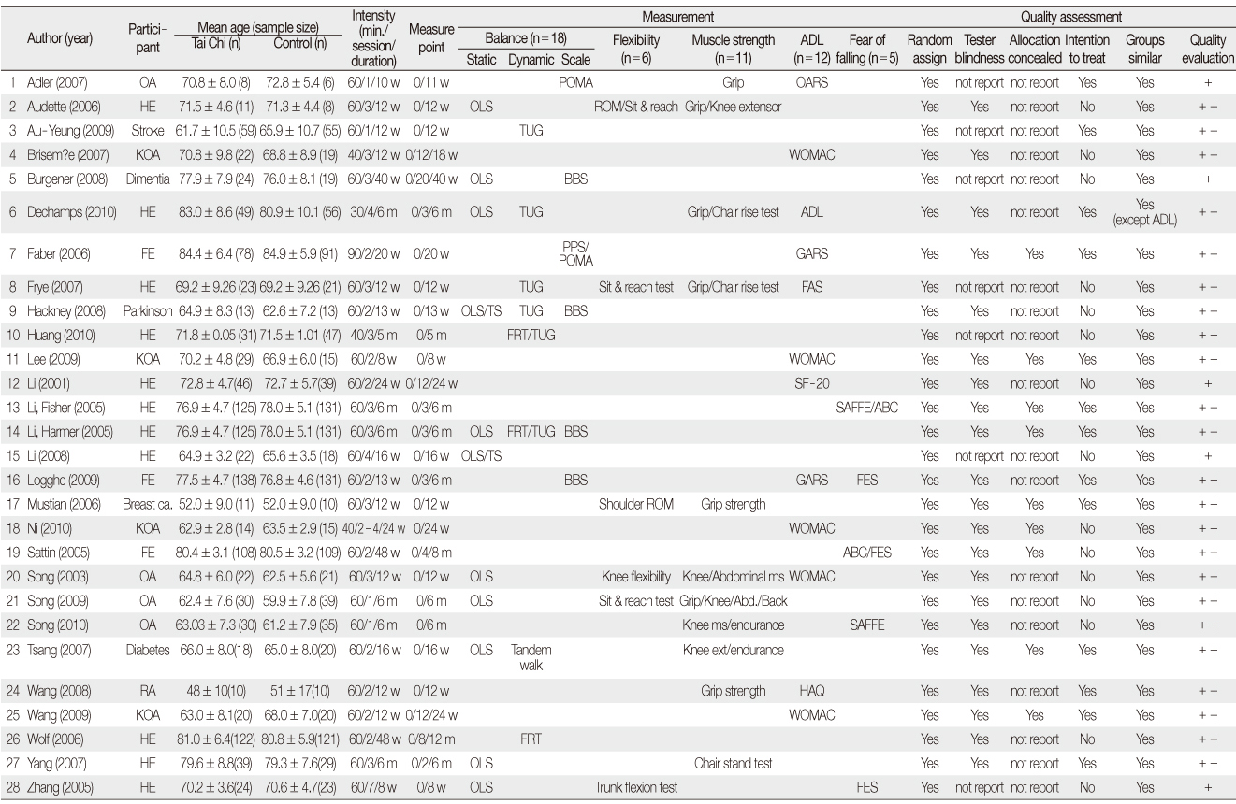Select Wolf (2006) author cell
This screenshot has width=1236, height=804.
tap(55, 739)
